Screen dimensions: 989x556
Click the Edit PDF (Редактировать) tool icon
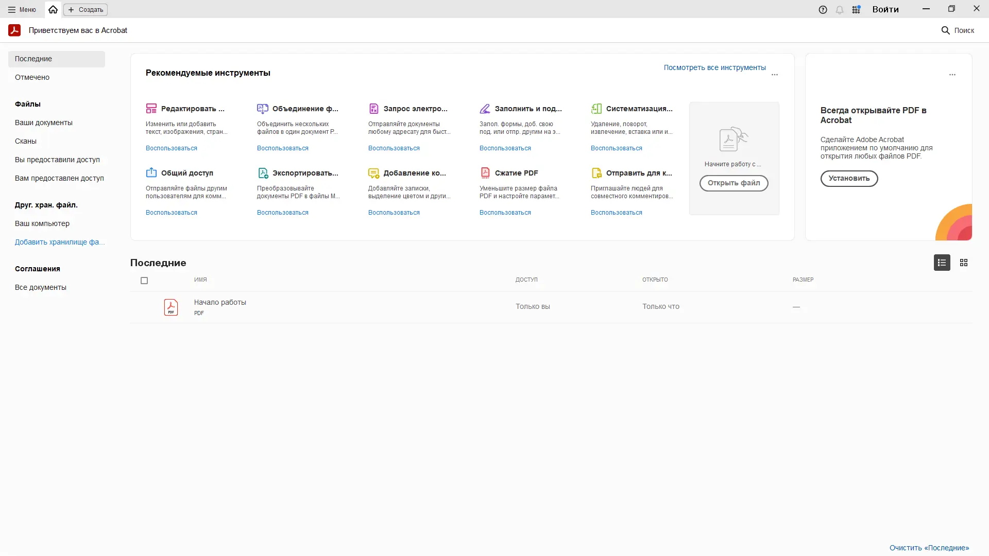pyautogui.click(x=151, y=109)
